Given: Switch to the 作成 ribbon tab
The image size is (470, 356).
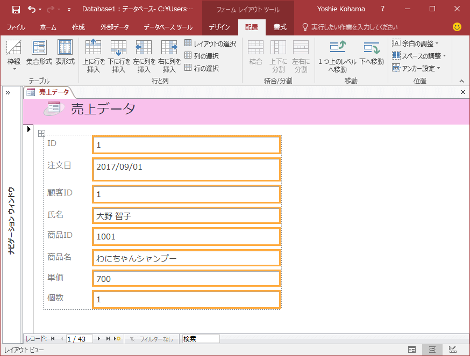Looking at the screenshot, I should coord(78,27).
